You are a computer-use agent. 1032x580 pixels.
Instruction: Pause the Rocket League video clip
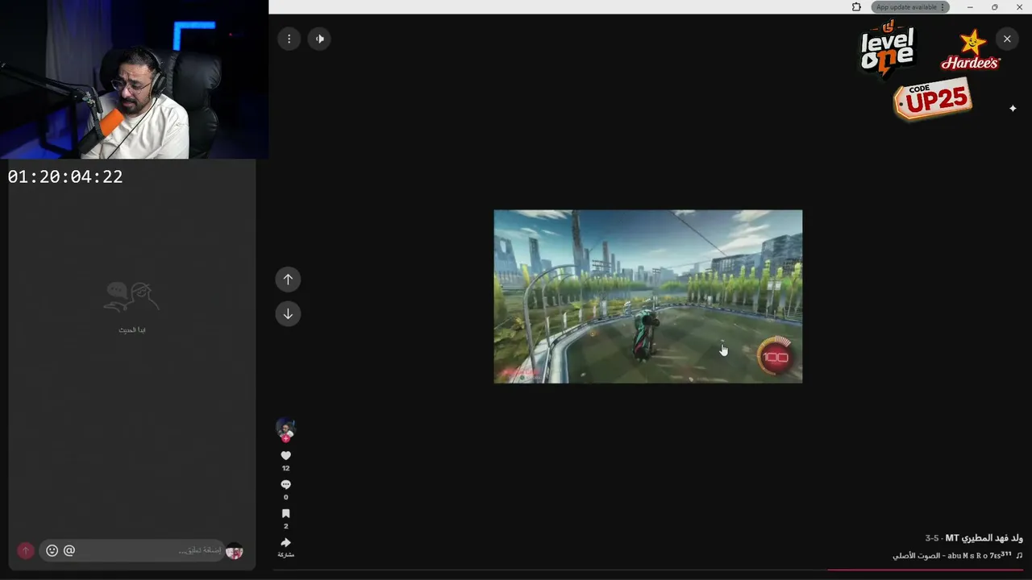coord(648,296)
